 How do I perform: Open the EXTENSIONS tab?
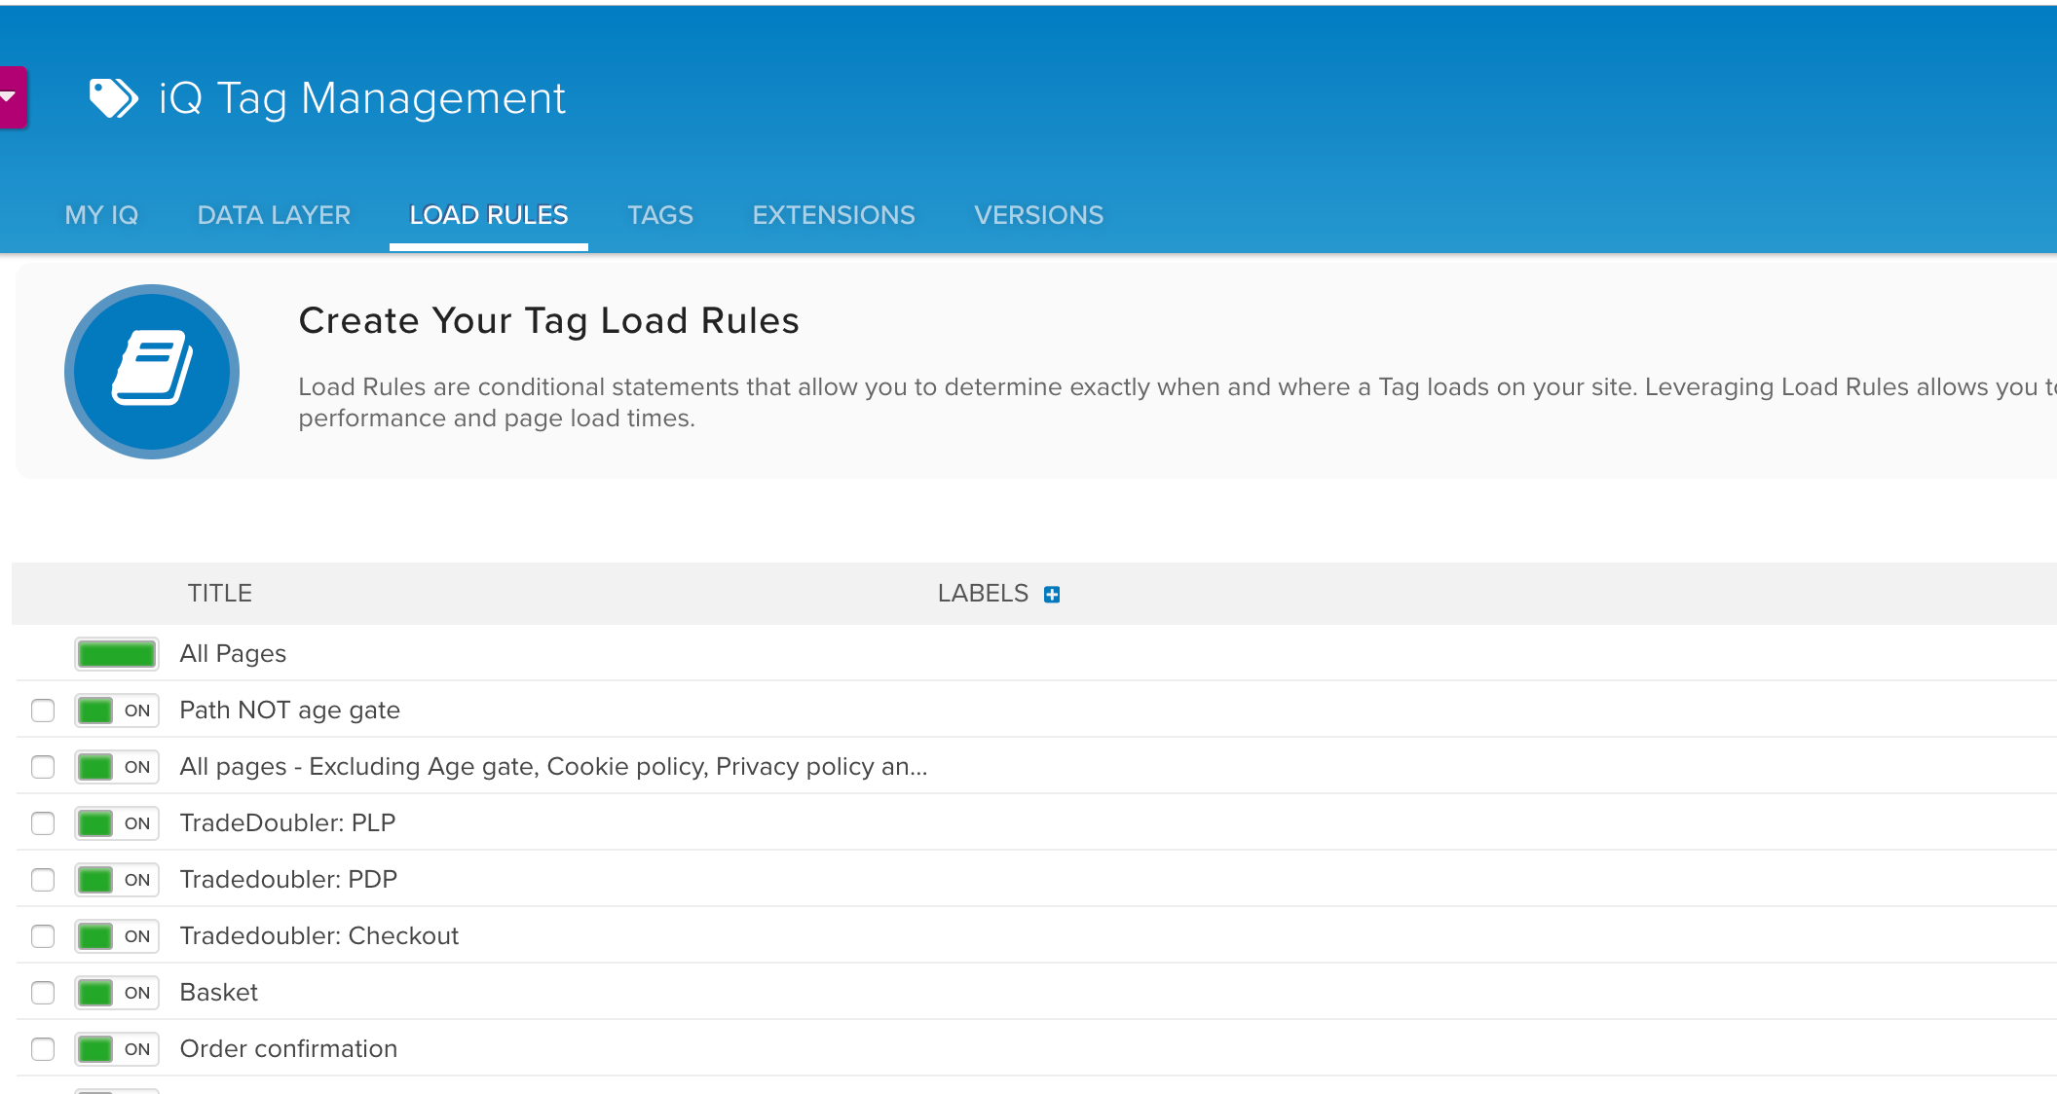pyautogui.click(x=834, y=215)
